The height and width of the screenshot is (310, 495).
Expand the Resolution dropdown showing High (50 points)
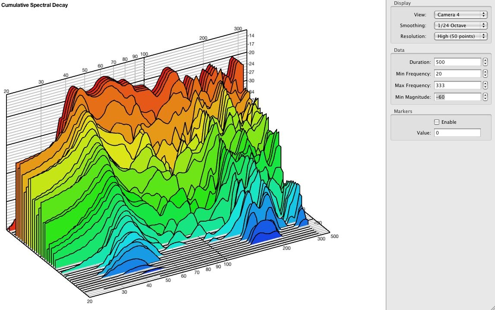tap(460, 36)
